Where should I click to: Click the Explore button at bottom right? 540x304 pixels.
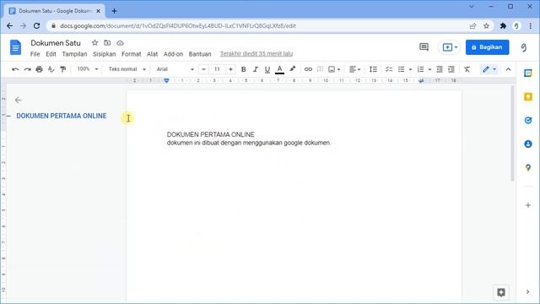tap(501, 293)
